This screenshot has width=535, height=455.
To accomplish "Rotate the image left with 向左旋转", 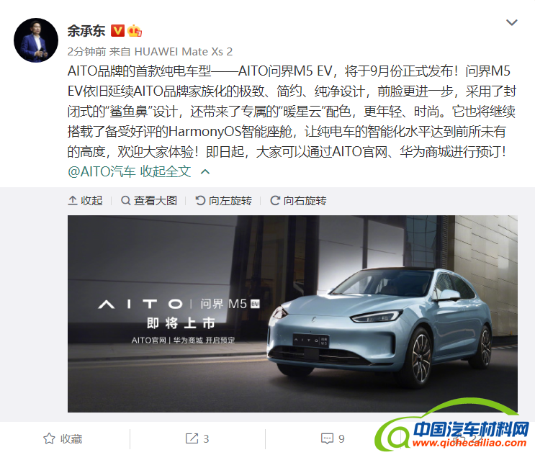I will pyautogui.click(x=224, y=201).
